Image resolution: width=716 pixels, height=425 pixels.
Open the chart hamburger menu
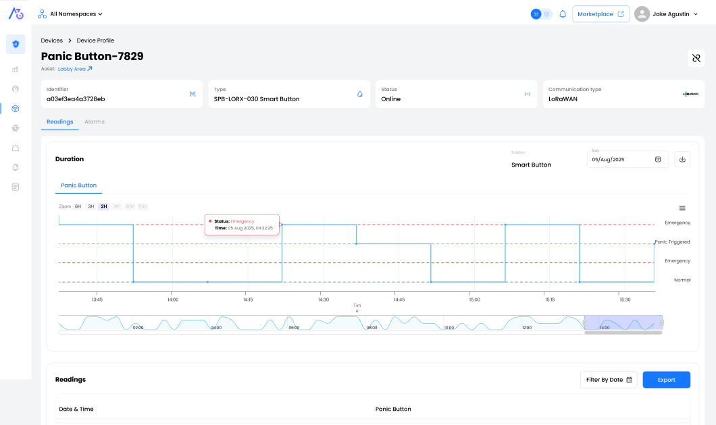pyautogui.click(x=682, y=208)
